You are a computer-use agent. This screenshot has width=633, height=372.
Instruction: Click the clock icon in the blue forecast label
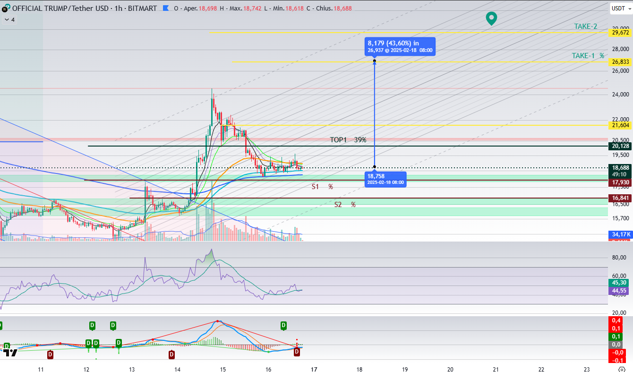pyautogui.click(x=387, y=51)
